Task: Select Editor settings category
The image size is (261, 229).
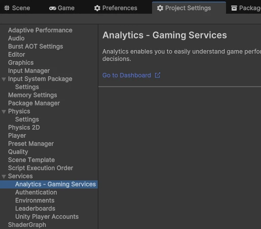Action: click(17, 55)
